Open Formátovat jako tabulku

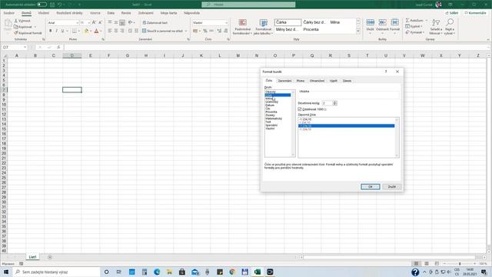tap(263, 27)
